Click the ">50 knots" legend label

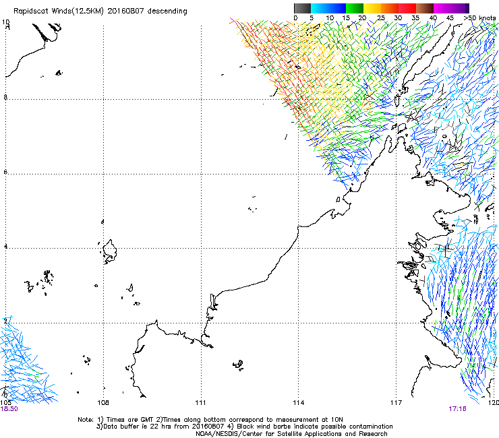(x=479, y=18)
